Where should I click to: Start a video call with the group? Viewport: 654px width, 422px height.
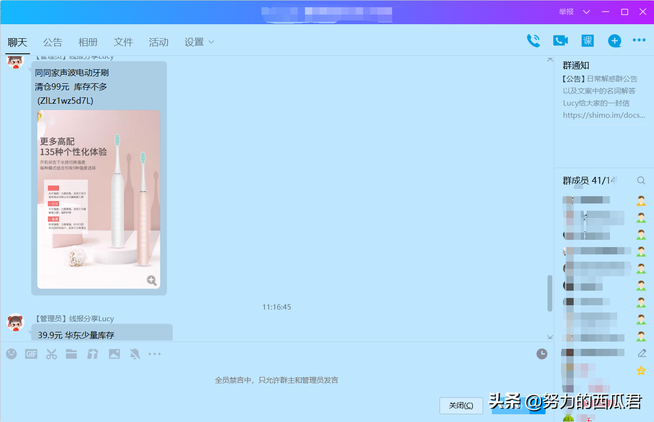[561, 41]
